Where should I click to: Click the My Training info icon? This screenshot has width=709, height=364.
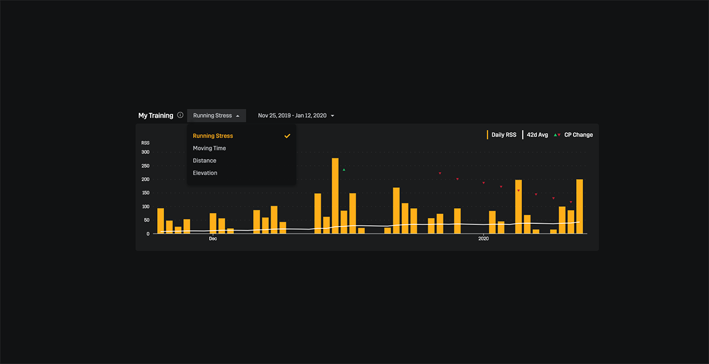tap(180, 115)
